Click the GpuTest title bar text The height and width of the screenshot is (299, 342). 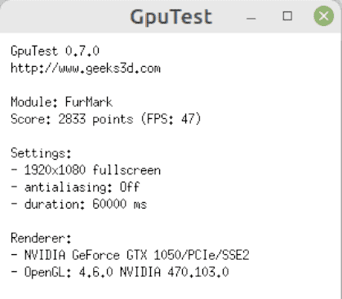[x=171, y=17]
